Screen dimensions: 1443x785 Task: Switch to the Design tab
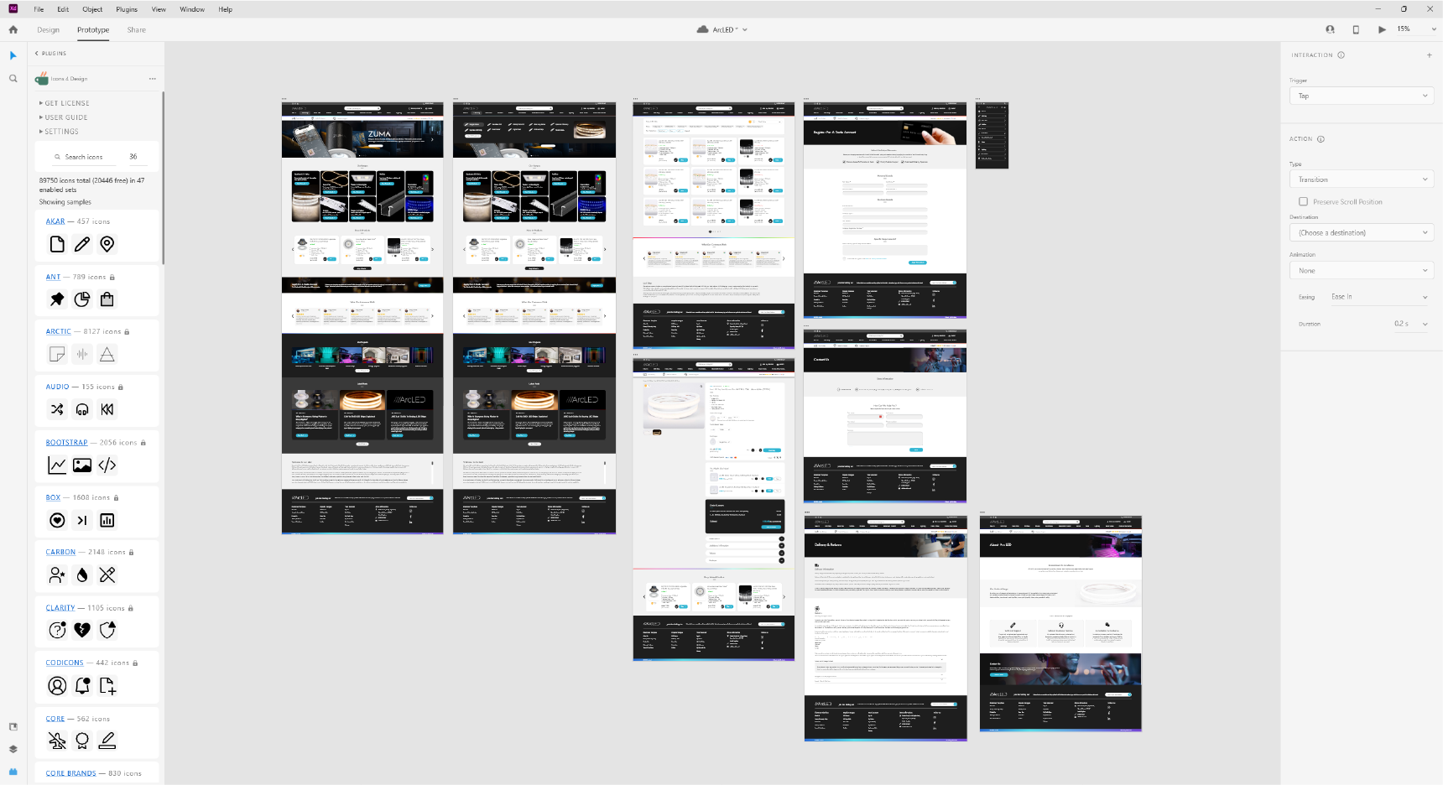pos(49,29)
